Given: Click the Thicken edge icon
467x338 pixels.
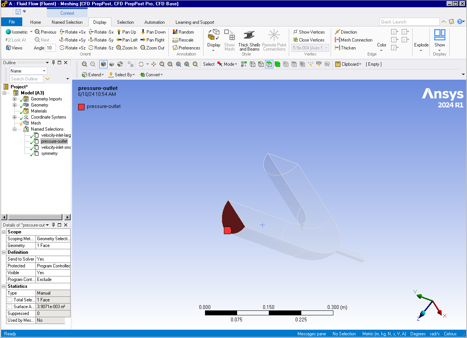Looking at the screenshot, I should pyautogui.click(x=338, y=48).
